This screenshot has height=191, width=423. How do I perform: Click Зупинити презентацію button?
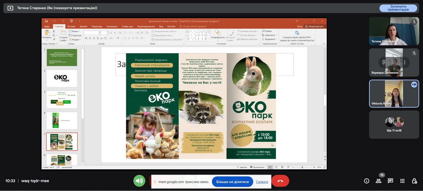point(398,8)
